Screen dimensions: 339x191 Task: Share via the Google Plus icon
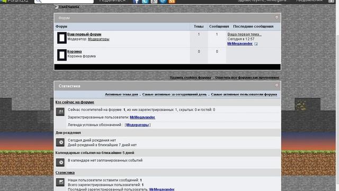coord(154,1)
